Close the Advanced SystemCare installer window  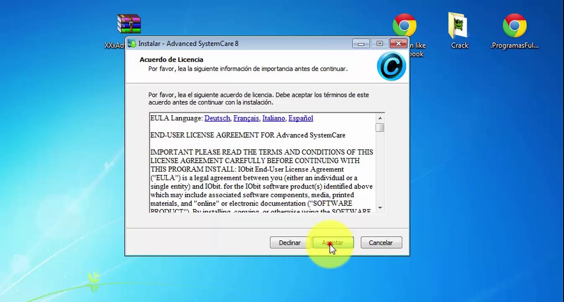398,44
